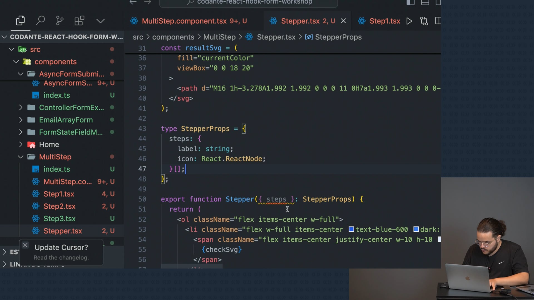The height and width of the screenshot is (300, 534).
Task: Expand the EmailArrayForm folder
Action: click(21, 120)
